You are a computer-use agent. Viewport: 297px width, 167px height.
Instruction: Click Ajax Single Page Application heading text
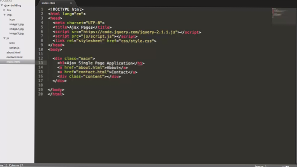pos(99,63)
